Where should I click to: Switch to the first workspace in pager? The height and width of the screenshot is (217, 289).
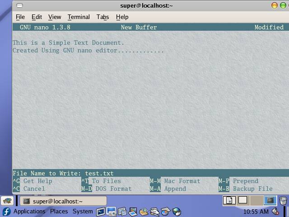pos(229,200)
